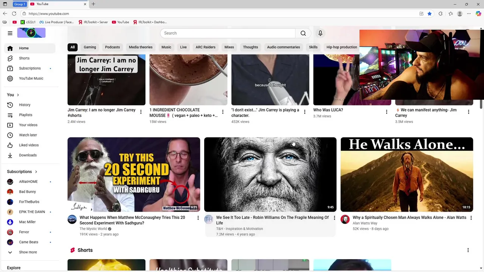Open YouTube Music from sidebar

30,78
